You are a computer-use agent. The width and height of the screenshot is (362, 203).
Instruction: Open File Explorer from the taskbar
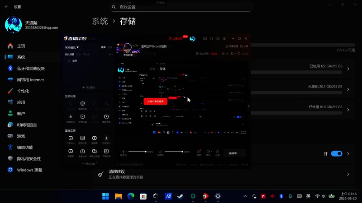pos(118,196)
